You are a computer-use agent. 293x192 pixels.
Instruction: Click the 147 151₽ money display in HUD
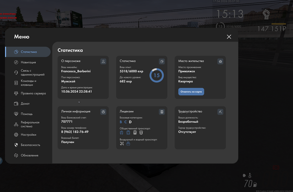(272, 29)
